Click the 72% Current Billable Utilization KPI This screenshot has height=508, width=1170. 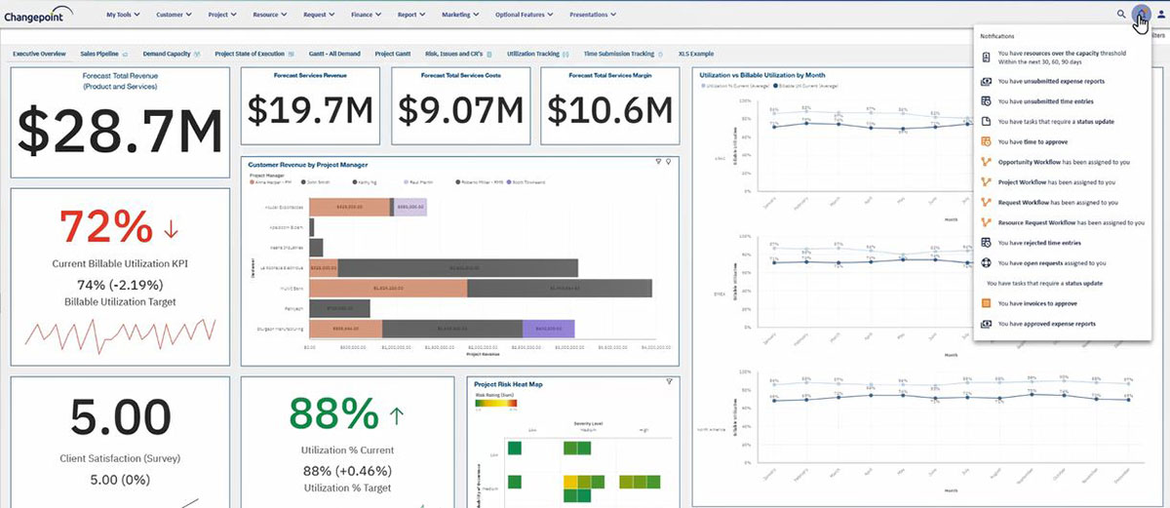click(x=104, y=228)
